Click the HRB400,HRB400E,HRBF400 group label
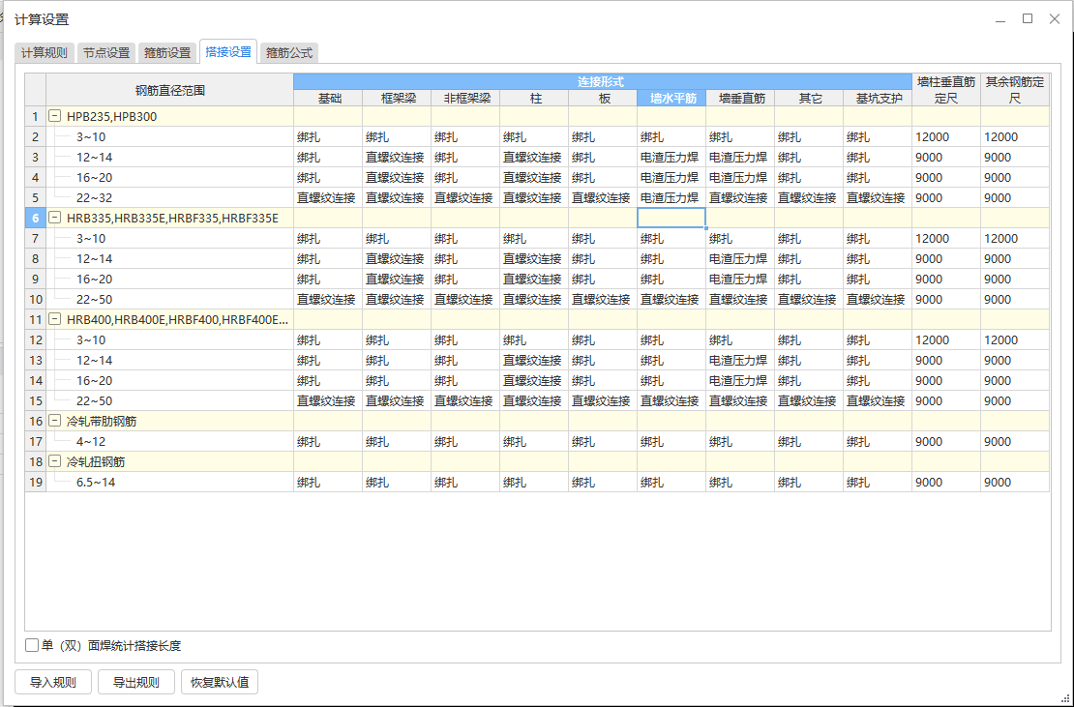 tap(177, 319)
